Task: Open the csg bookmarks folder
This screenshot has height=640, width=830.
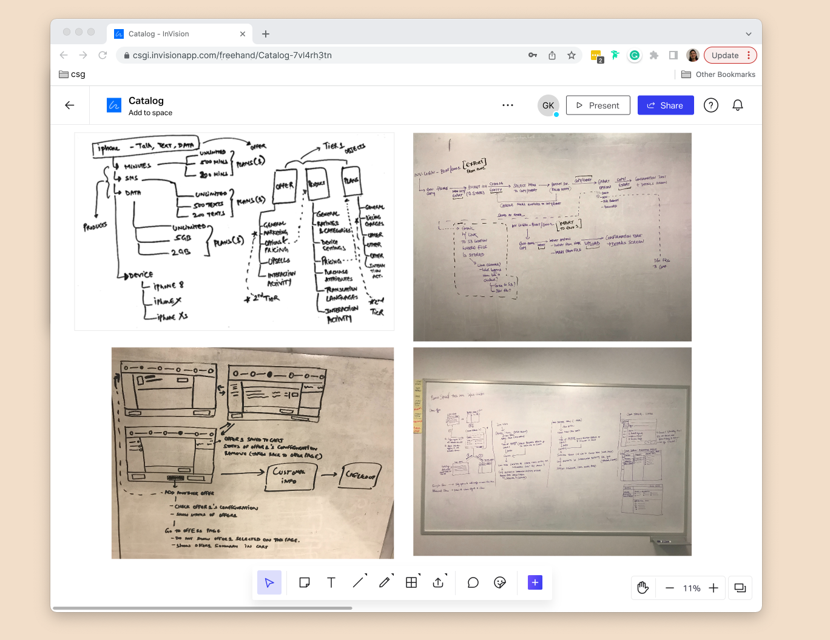Action: 72,75
